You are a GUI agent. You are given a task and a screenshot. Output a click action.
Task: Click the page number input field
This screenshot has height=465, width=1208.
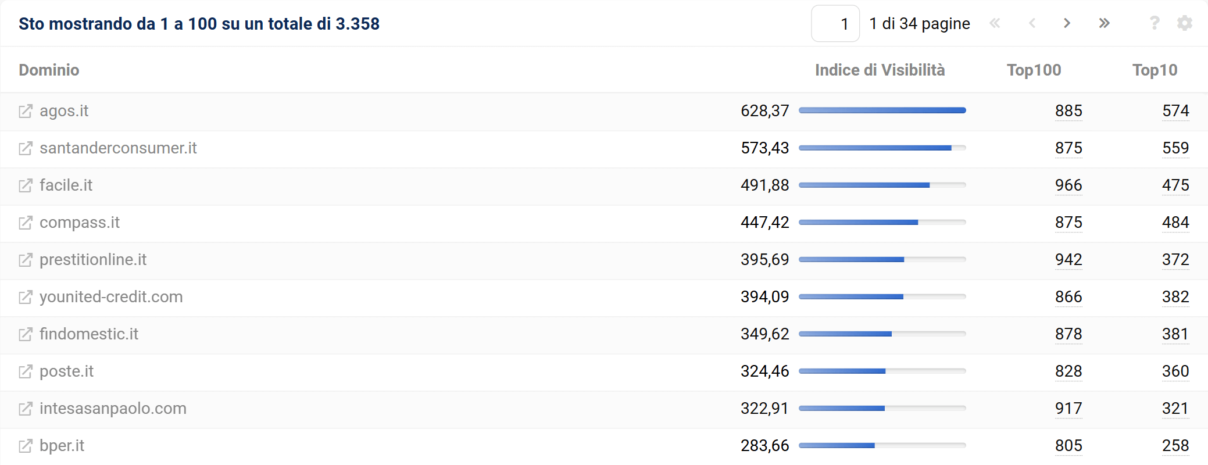[835, 24]
